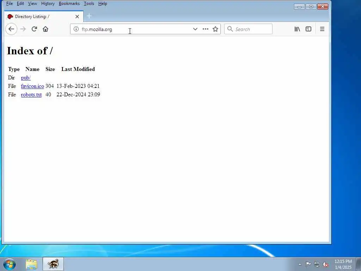Show hidden tray icons arrow

pos(300,265)
